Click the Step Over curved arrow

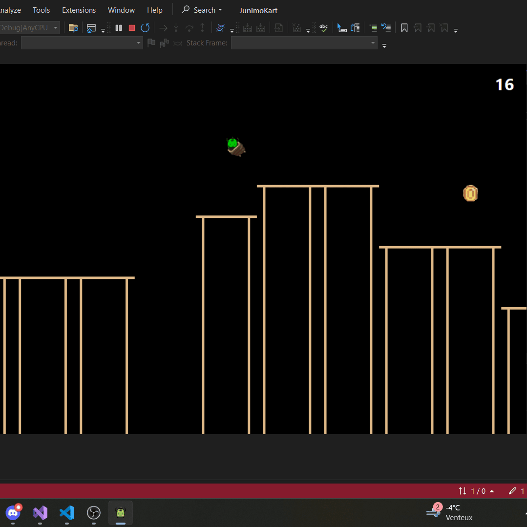[x=189, y=28]
